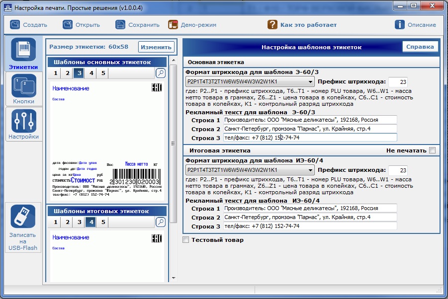The width and height of the screenshot is (448, 299).
Task: Click the Справка button
Action: (420, 47)
